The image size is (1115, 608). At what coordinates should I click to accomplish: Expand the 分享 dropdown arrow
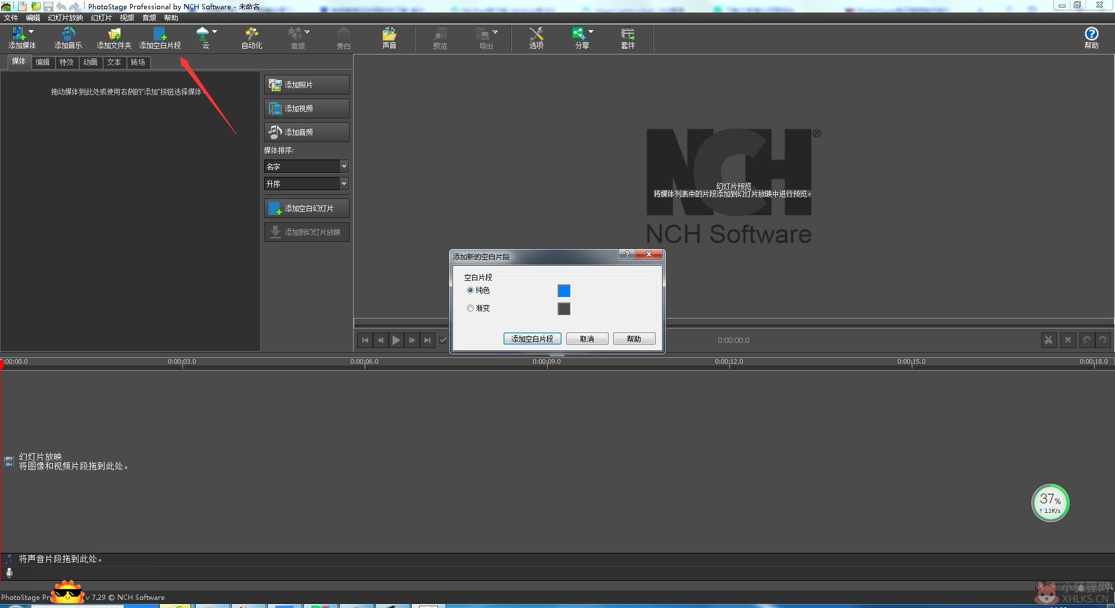pos(591,31)
